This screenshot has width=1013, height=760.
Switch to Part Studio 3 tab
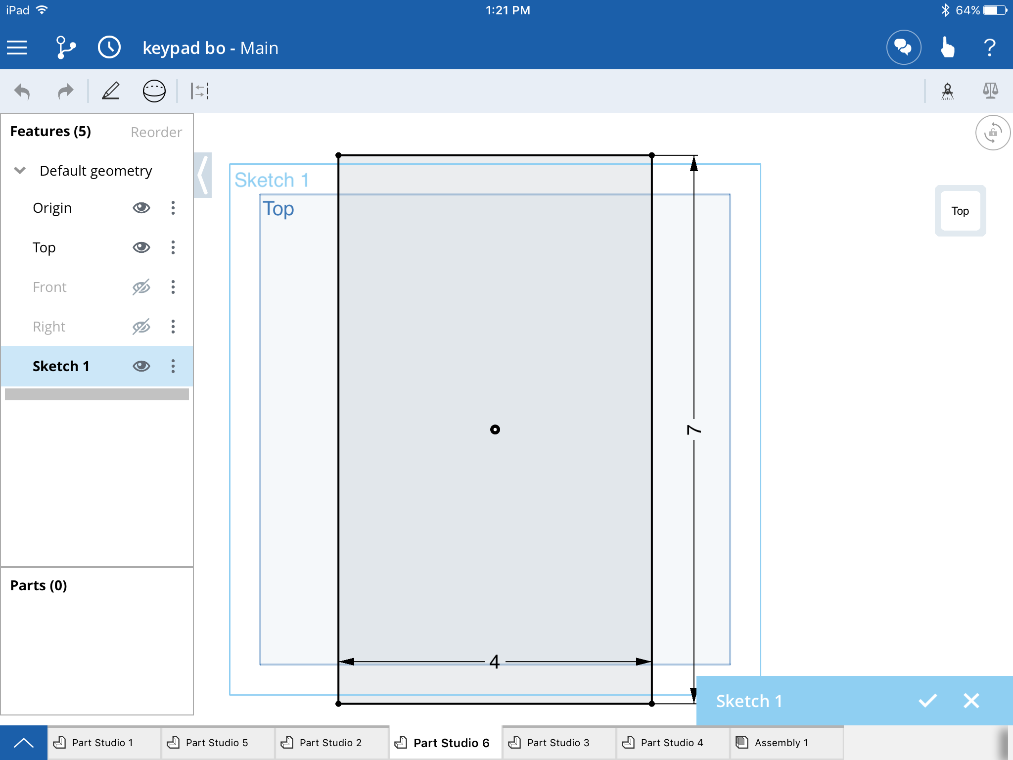point(559,743)
